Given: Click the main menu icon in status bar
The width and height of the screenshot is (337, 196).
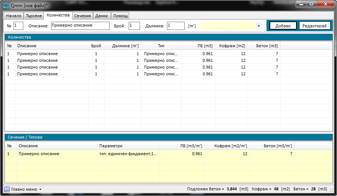Looking at the screenshot, I should point(7,189).
